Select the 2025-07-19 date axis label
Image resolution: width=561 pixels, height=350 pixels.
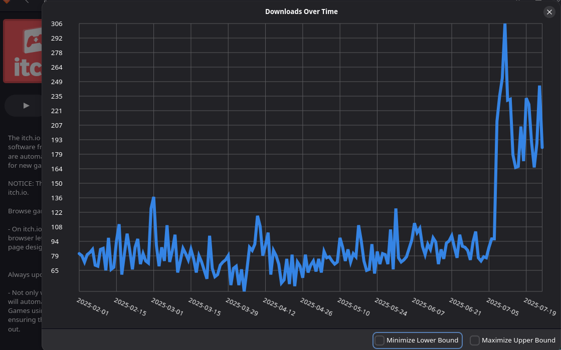click(539, 306)
